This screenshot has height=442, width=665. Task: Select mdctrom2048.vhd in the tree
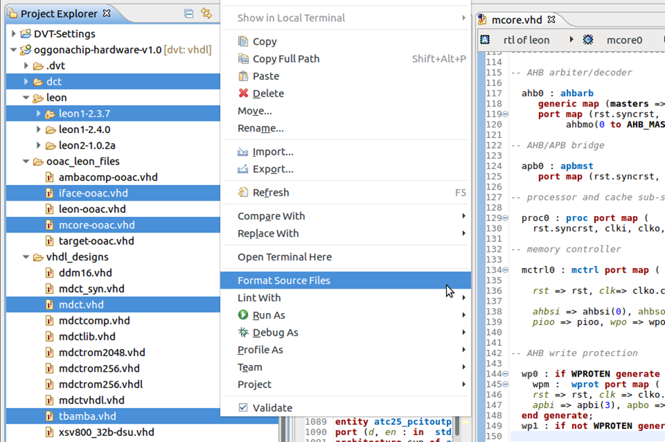102,352
